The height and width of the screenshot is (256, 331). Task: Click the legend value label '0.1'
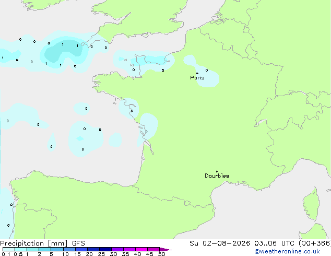[x=6, y=254]
